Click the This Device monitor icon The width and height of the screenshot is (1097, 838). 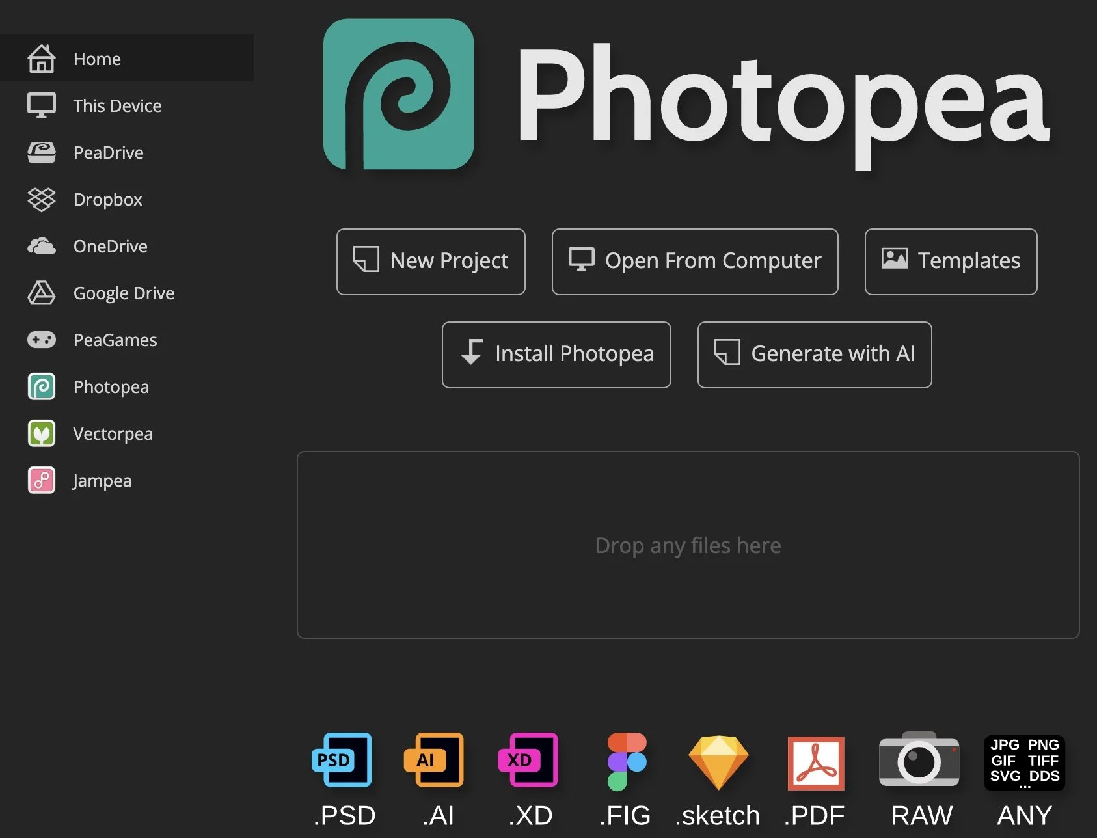point(42,105)
